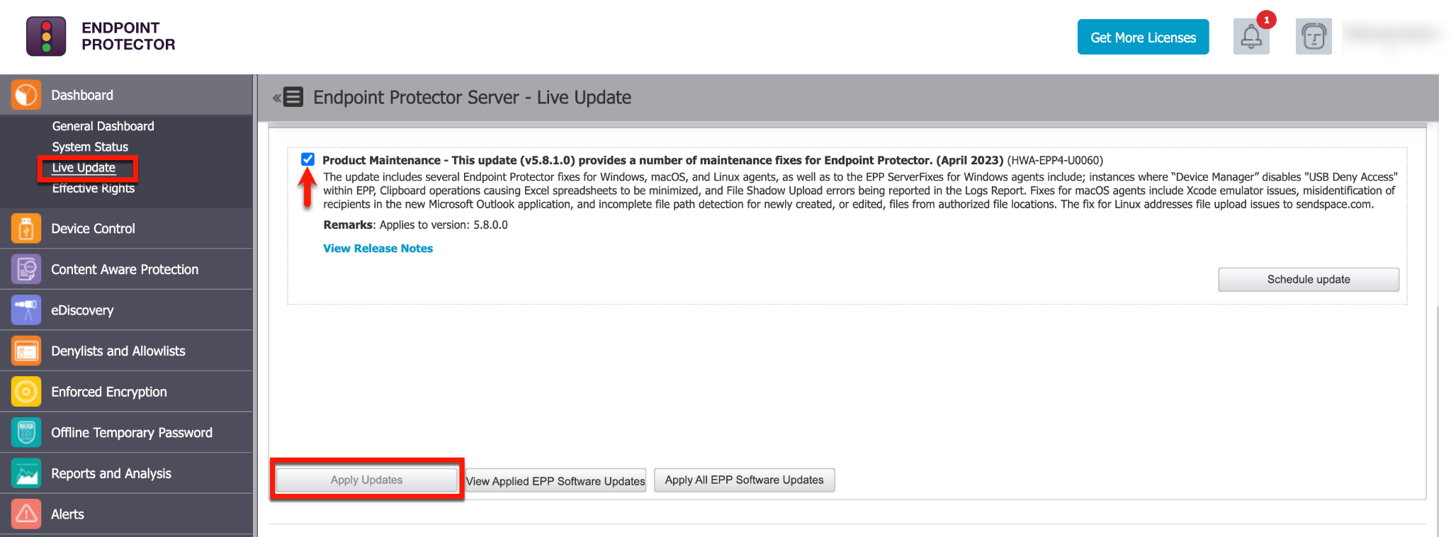Click the Endpoint Protector traffic light logo
This screenshot has height=537, width=1451.
pyautogui.click(x=46, y=36)
